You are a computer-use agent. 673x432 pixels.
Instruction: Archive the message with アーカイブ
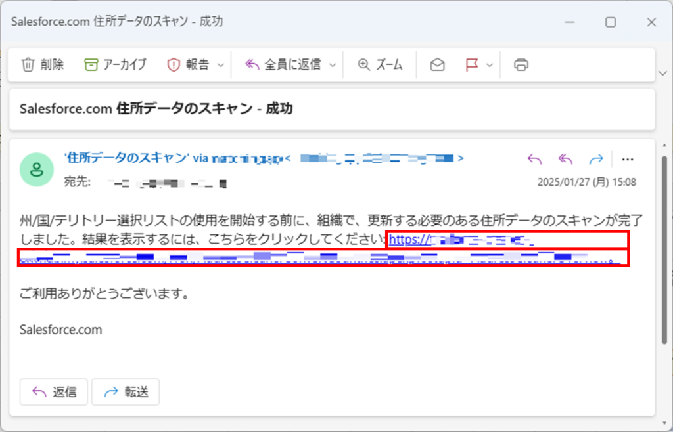pyautogui.click(x=115, y=64)
